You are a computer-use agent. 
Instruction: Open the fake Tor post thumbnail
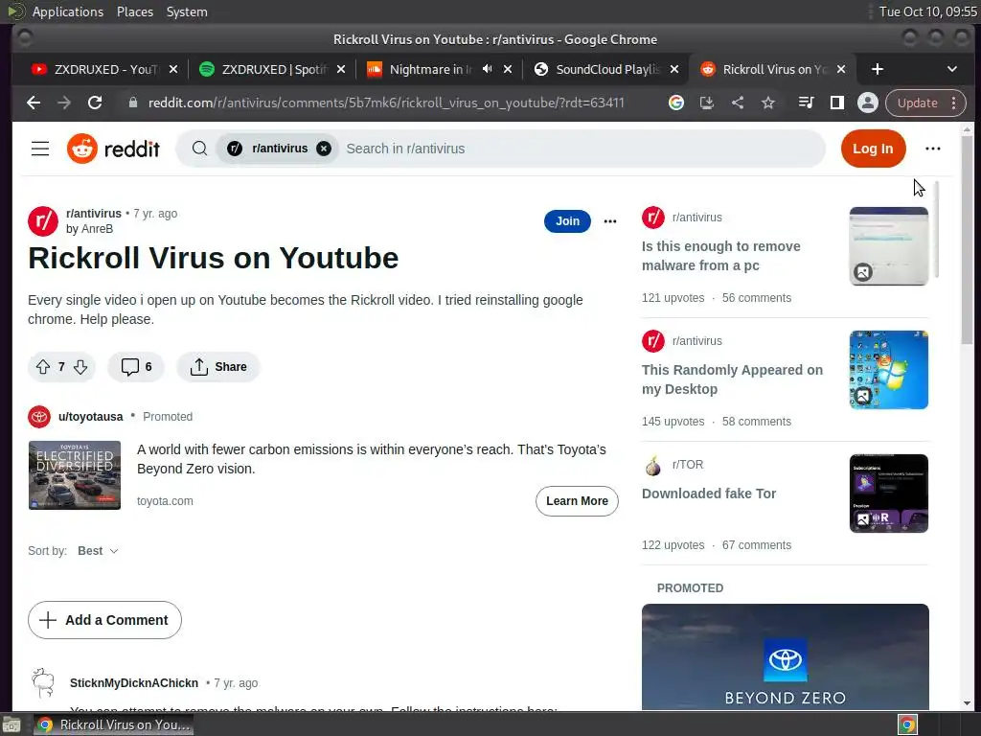coord(888,494)
